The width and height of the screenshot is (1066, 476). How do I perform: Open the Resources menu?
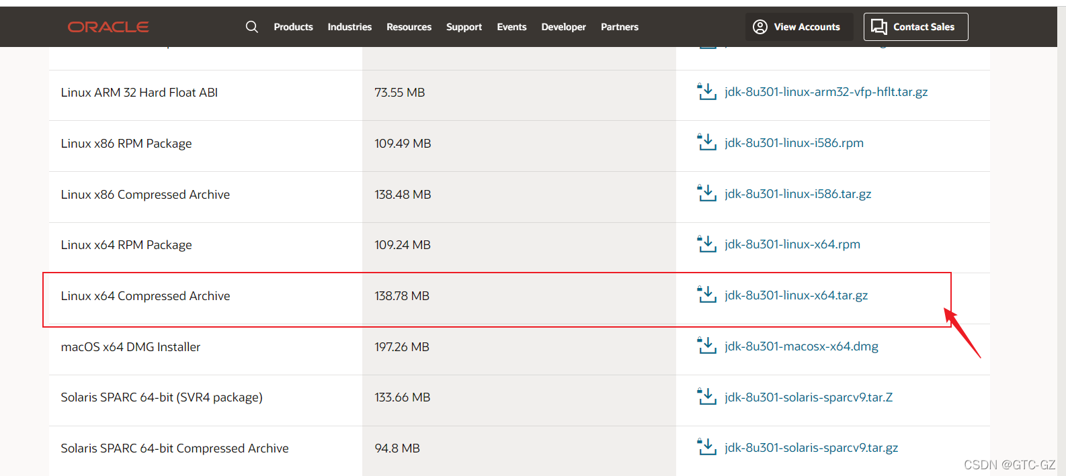click(409, 27)
